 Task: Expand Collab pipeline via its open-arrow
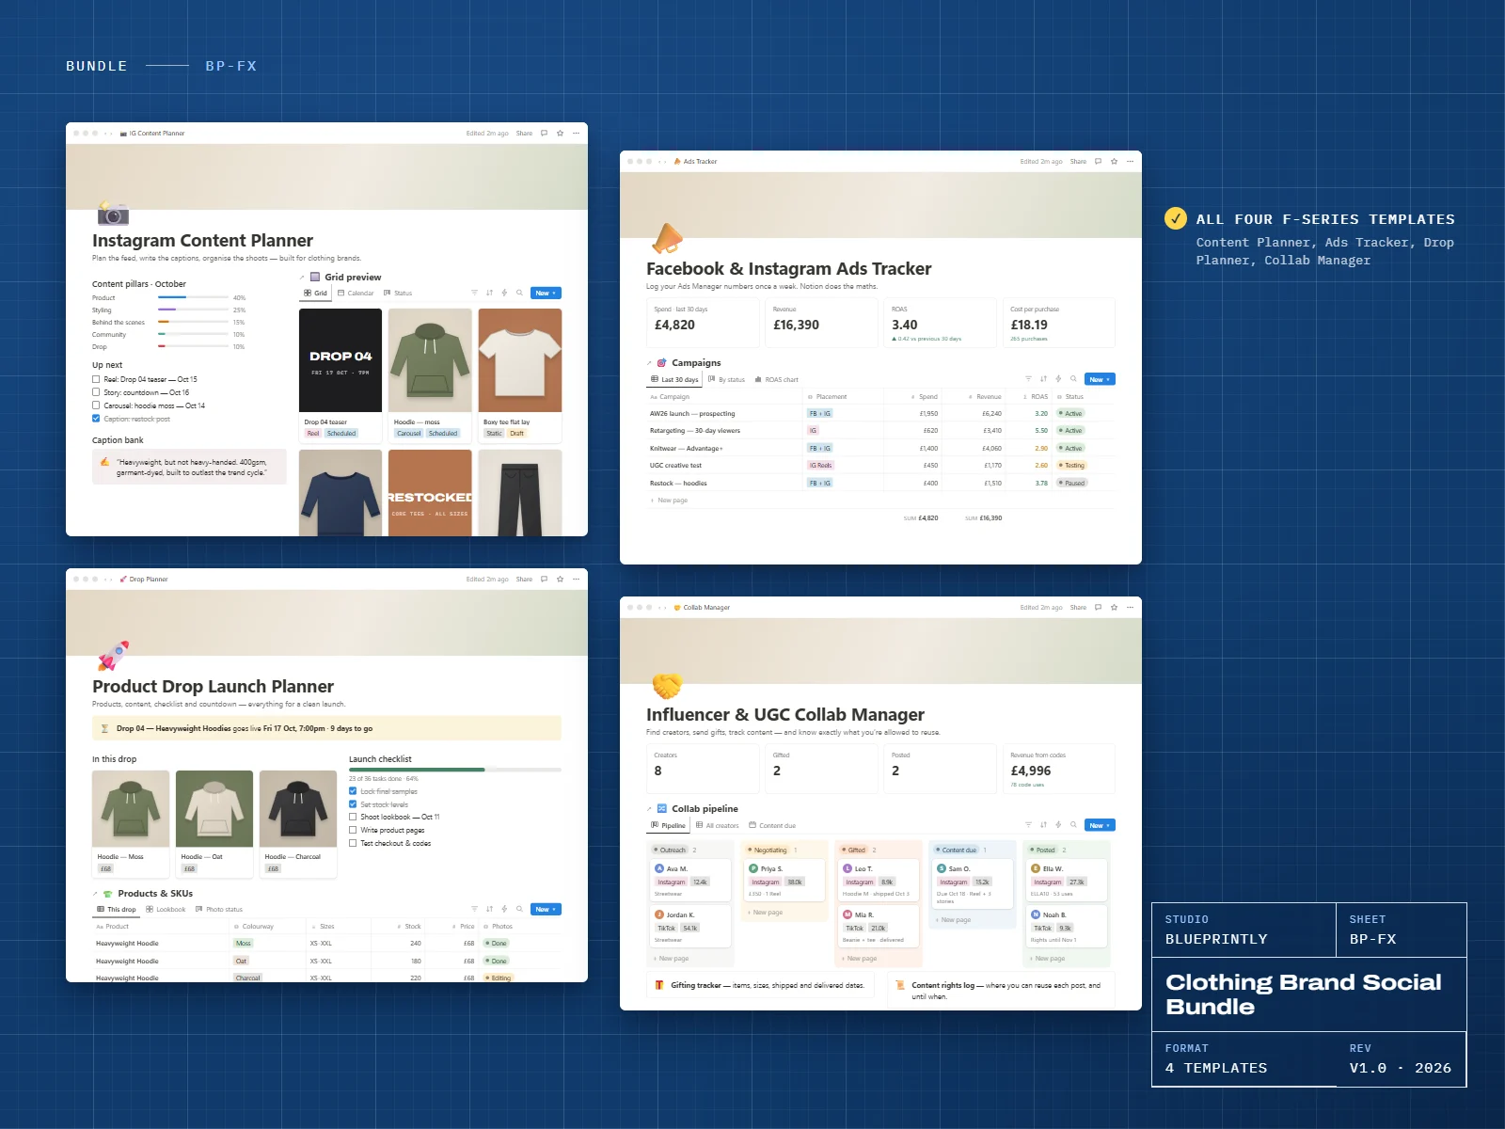pos(649,809)
